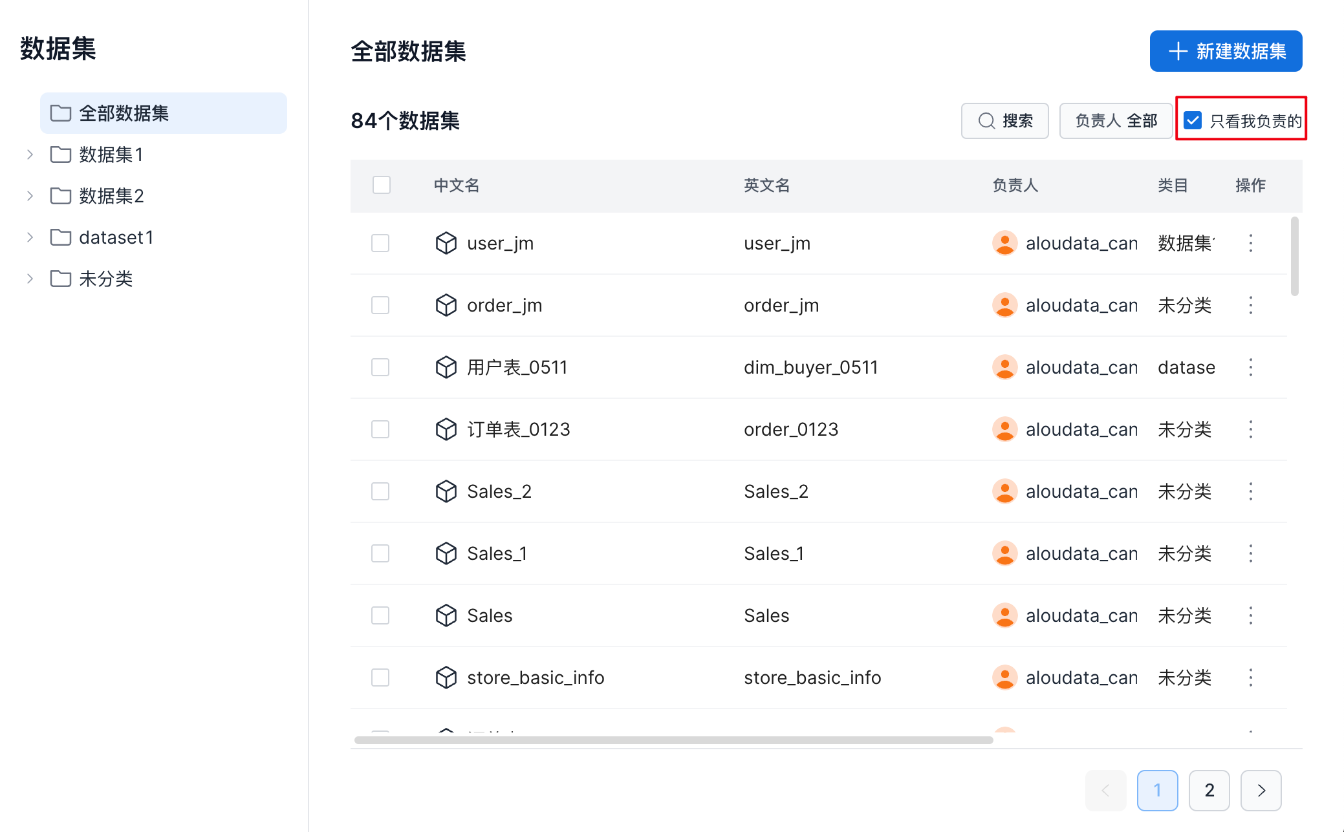Click the cube icon beside user_jm
This screenshot has width=1344, height=832.
446,243
